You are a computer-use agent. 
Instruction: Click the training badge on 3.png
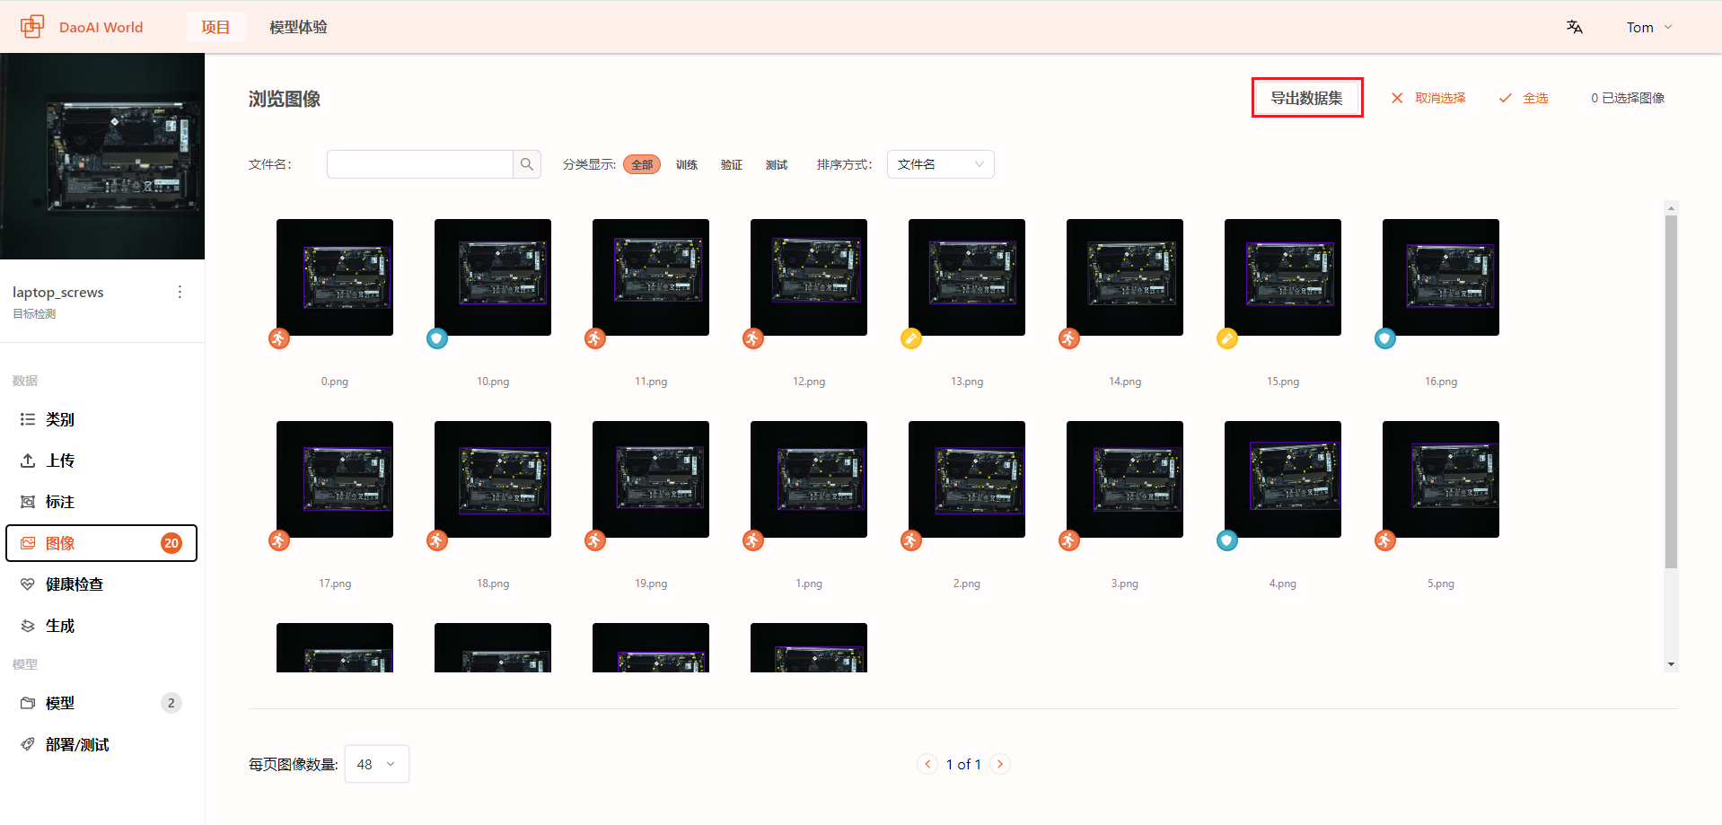tap(1069, 540)
